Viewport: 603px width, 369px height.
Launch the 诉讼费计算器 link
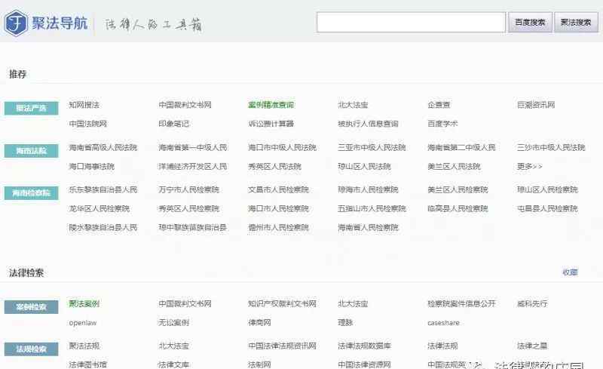tap(271, 124)
